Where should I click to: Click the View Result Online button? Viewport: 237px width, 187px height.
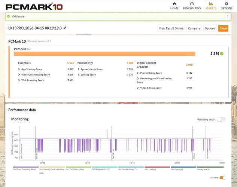click(x=171, y=28)
